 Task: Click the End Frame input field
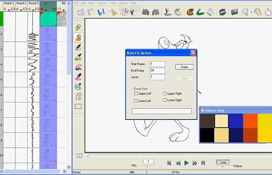[157, 71]
